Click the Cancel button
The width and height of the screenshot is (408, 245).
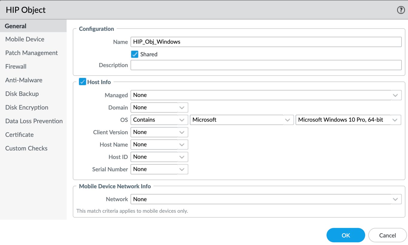(x=387, y=235)
